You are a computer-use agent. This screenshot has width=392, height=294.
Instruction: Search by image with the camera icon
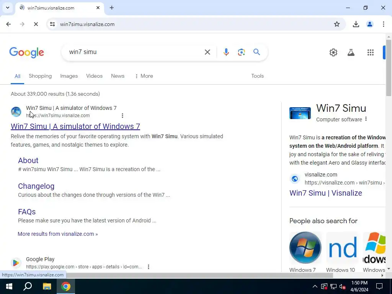point(241,52)
